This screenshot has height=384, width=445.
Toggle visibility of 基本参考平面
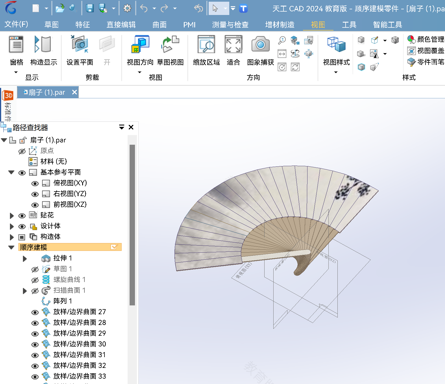pos(22,173)
